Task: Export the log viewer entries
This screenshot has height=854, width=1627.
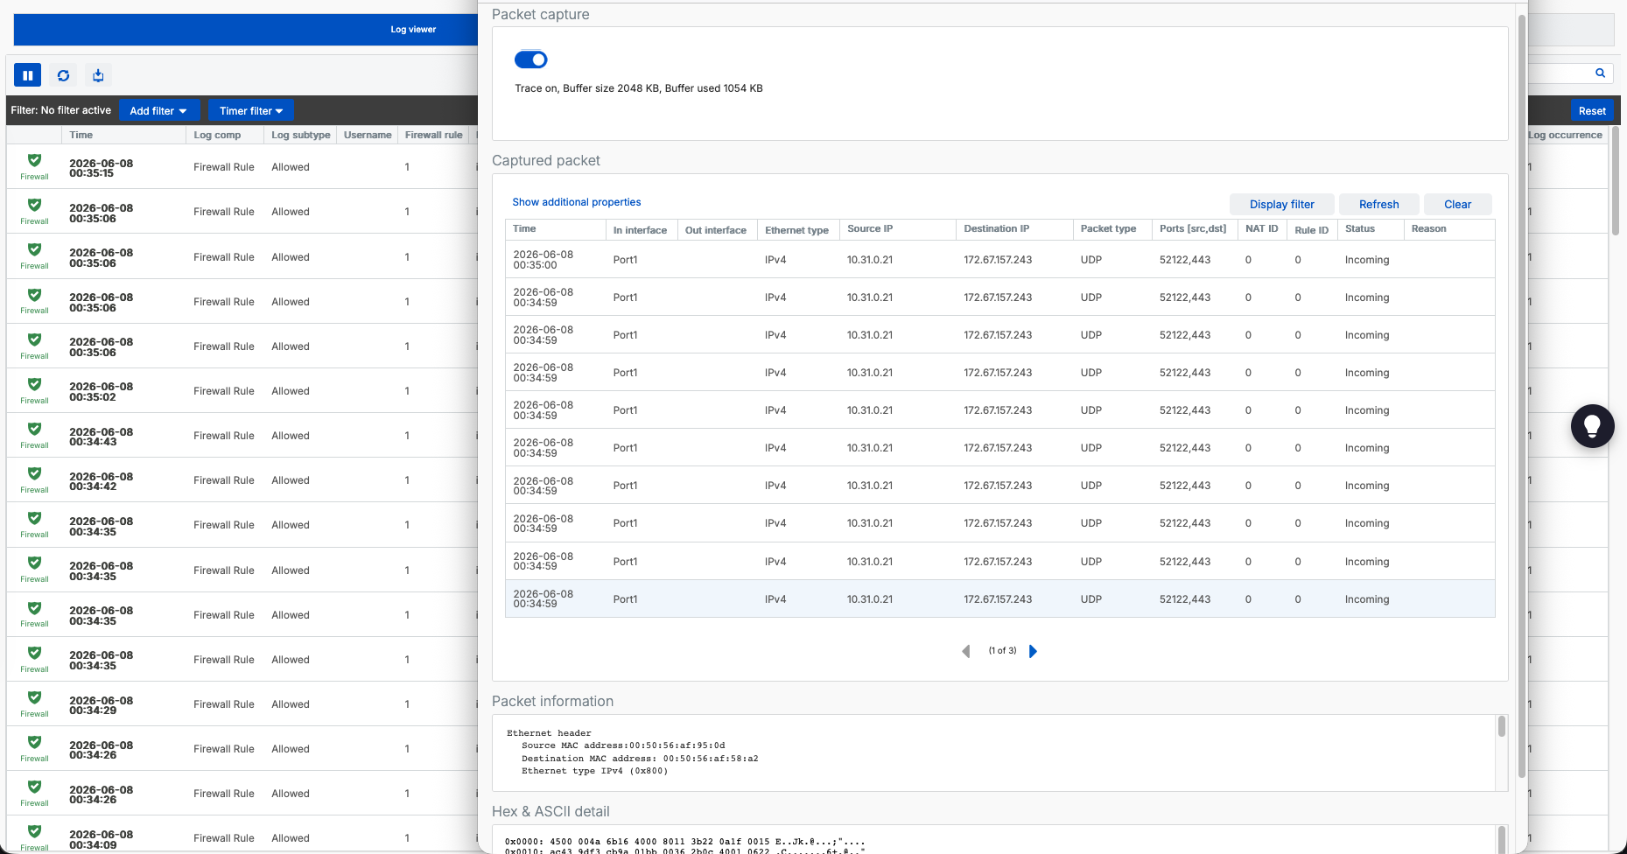Action: (x=98, y=75)
